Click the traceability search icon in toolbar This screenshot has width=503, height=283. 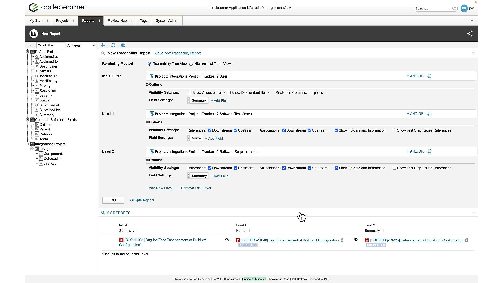113,45
